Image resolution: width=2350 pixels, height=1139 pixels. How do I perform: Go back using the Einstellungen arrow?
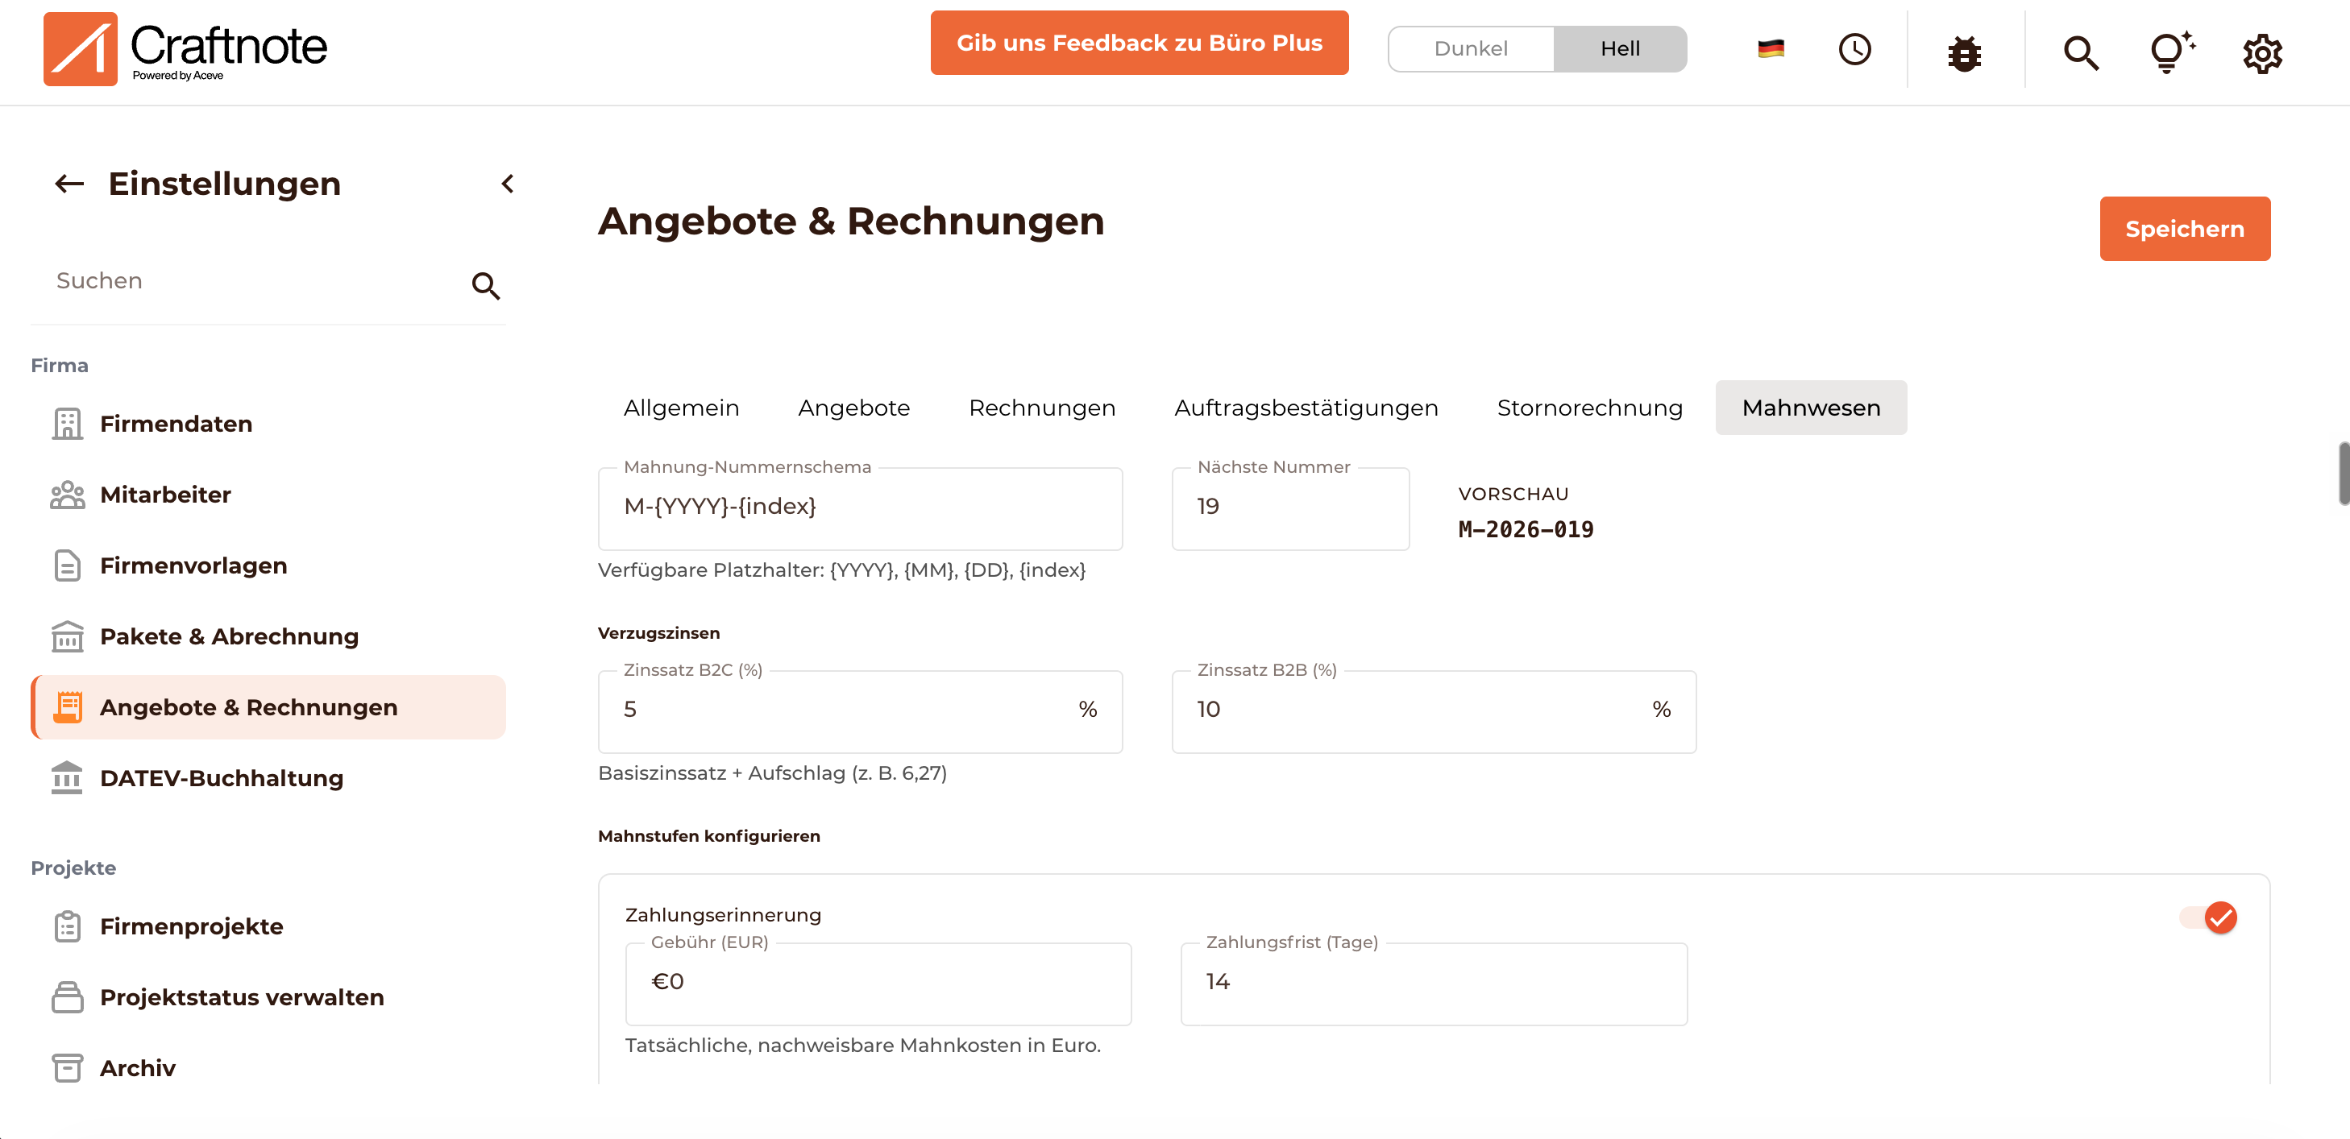[x=69, y=184]
